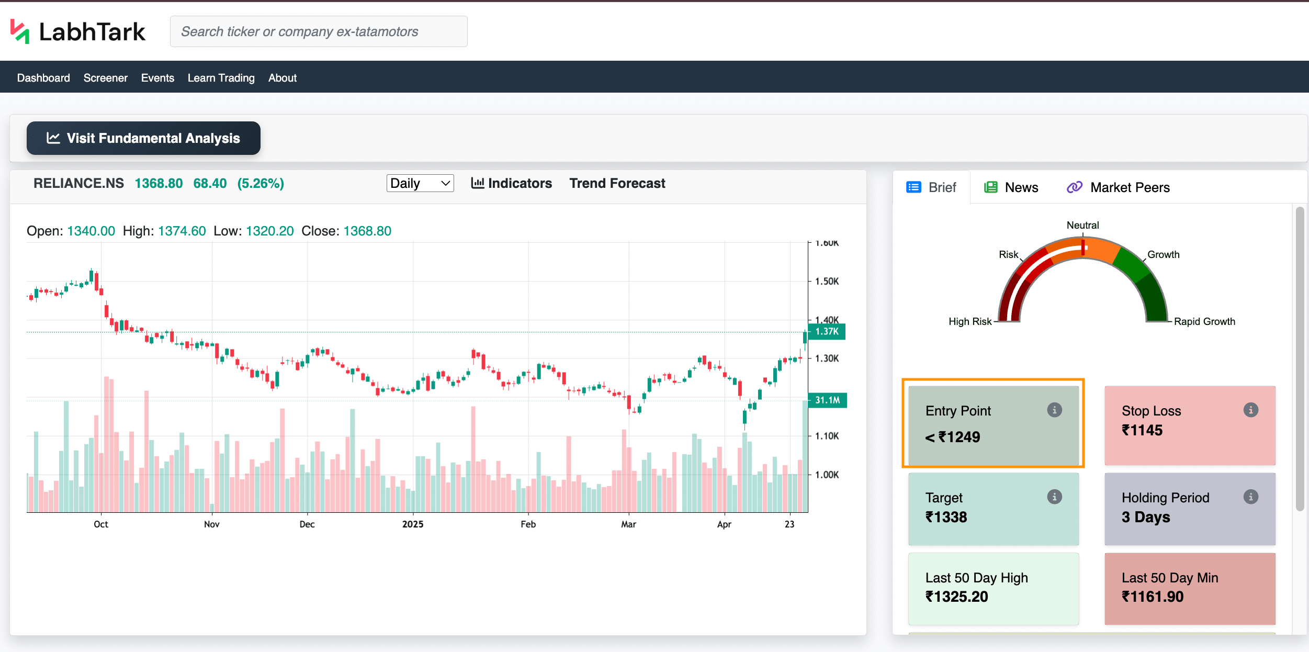
Task: Click the 1368.80 current price value
Action: tap(159, 183)
